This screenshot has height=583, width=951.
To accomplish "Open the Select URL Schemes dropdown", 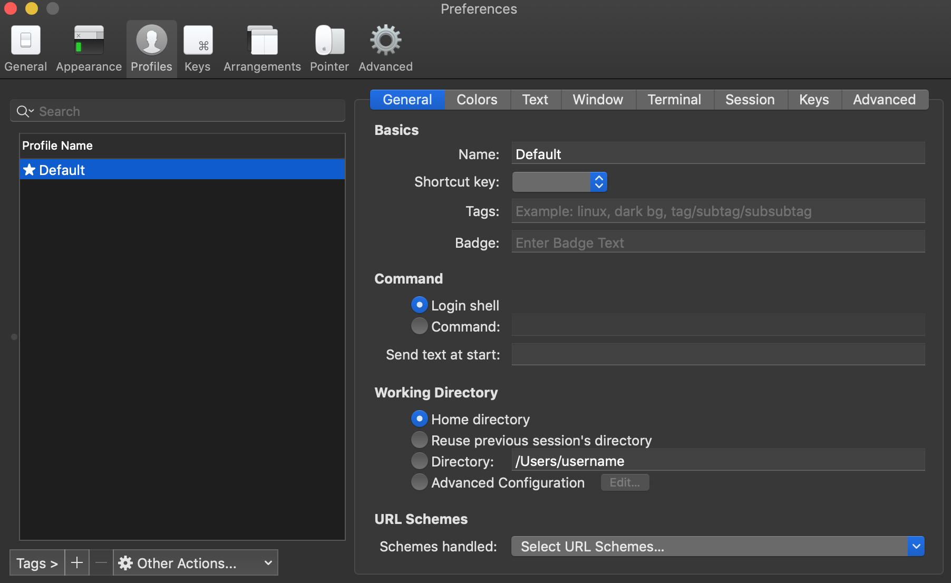I will (717, 547).
